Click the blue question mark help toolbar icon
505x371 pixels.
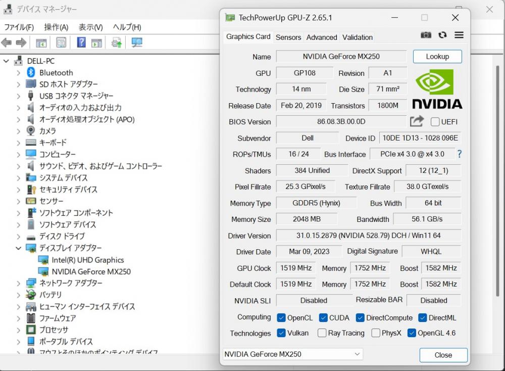[x=81, y=42]
